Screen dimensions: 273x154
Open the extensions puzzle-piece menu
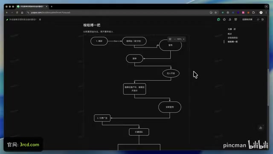point(253,12)
